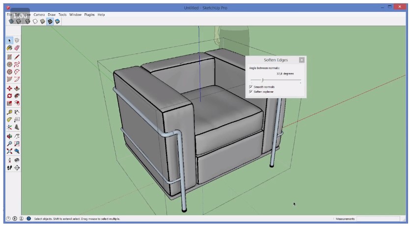
Task: Activate the Pan hand tool
Action: (x=17, y=136)
